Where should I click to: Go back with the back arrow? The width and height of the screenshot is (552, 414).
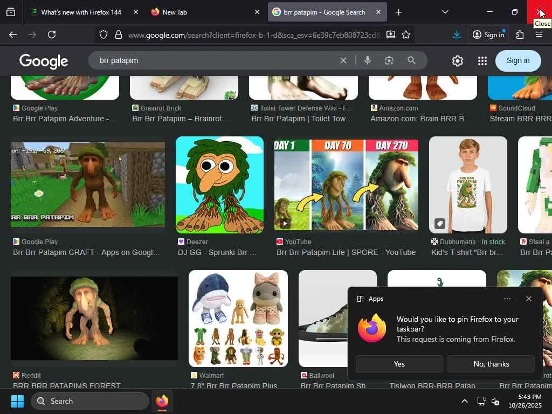point(13,34)
